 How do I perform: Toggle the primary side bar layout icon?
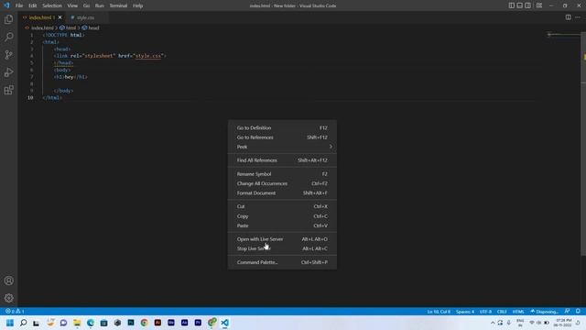coord(511,5)
